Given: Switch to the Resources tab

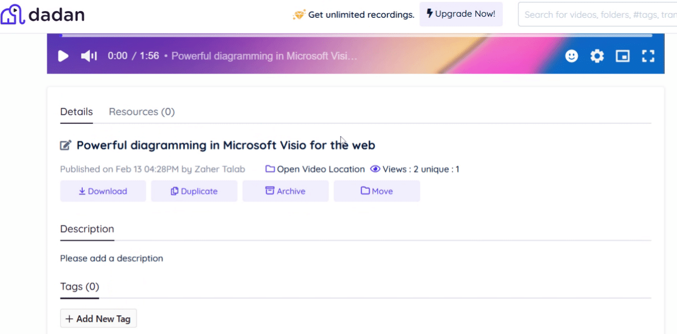Looking at the screenshot, I should tap(142, 112).
